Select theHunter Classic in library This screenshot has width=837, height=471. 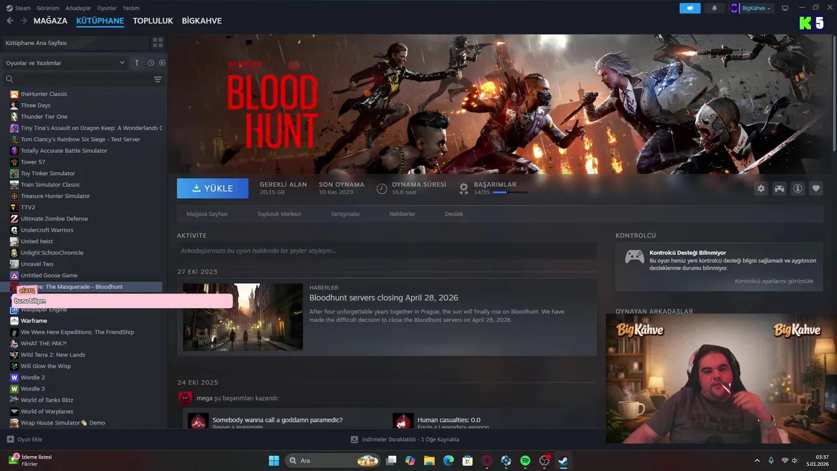(44, 94)
